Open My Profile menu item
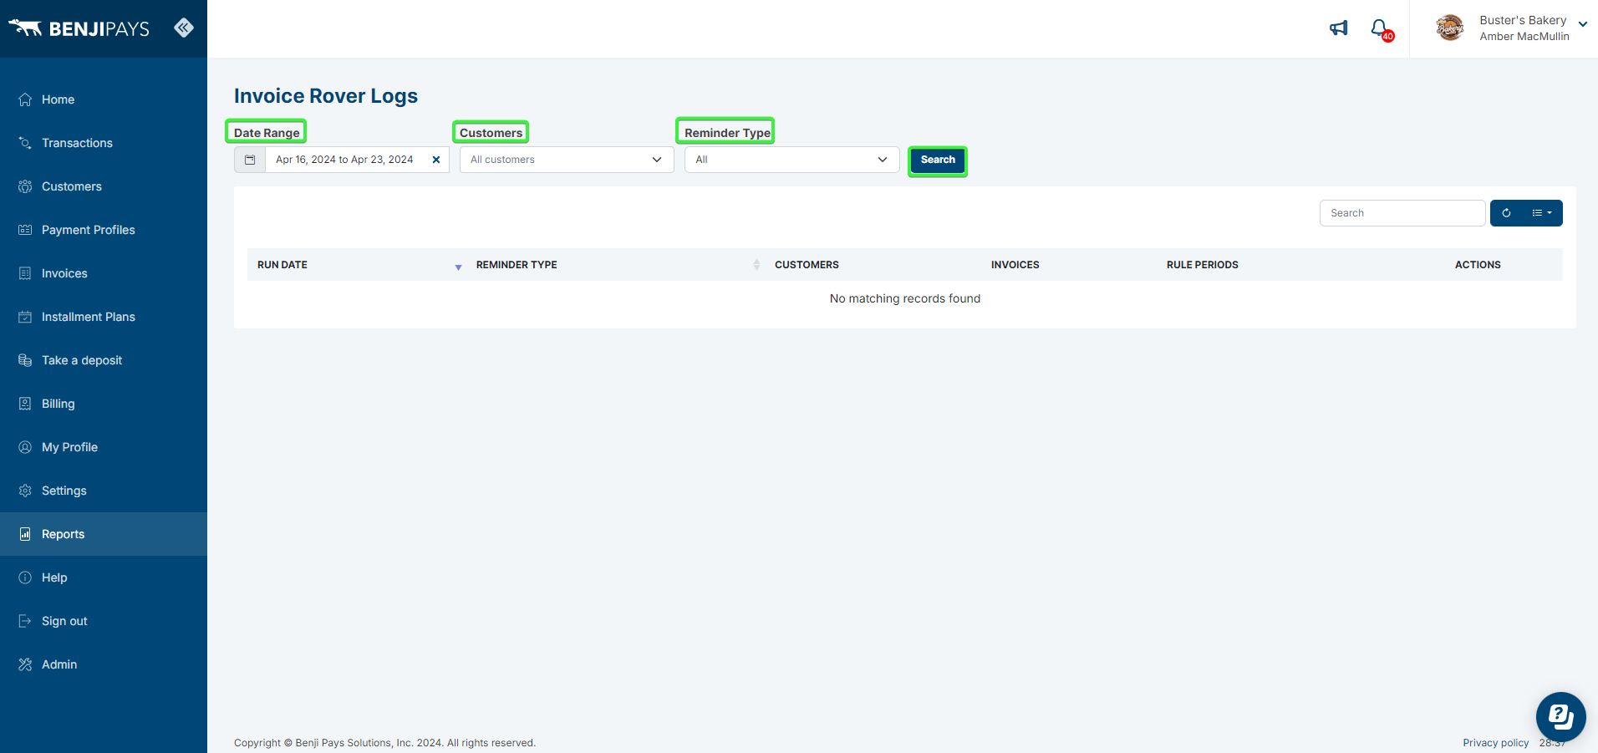This screenshot has width=1598, height=753. pyautogui.click(x=104, y=447)
